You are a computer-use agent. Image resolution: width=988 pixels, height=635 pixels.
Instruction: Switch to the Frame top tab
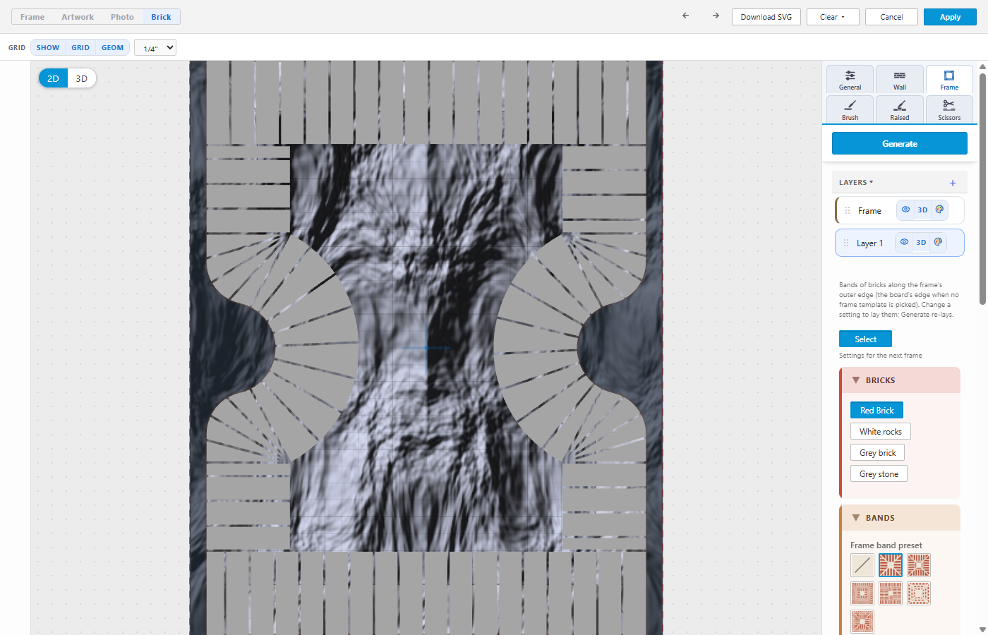pyautogui.click(x=32, y=17)
